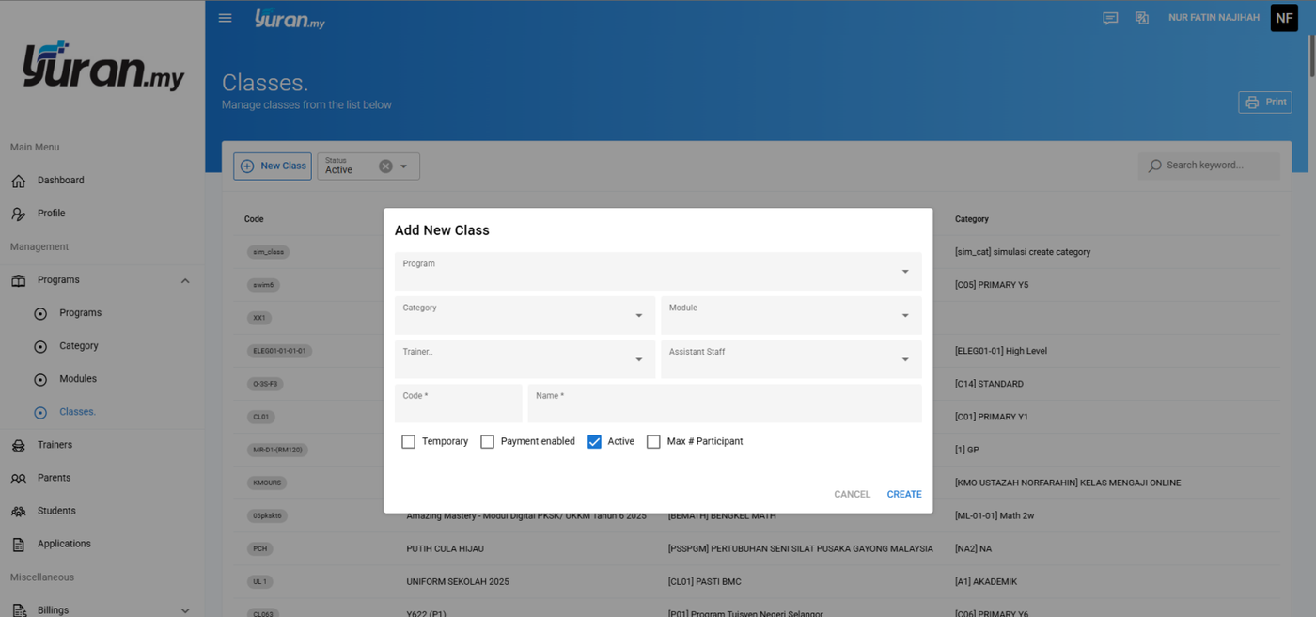The width and height of the screenshot is (1316, 617).
Task: Go to Trainers in sidebar
Action: (55, 445)
